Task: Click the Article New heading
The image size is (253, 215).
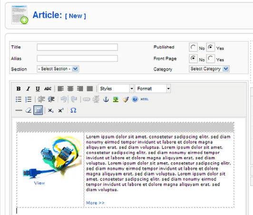Action: [59, 15]
